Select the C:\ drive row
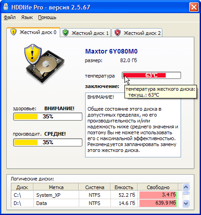This screenshot has width=201, height=215. coord(95,195)
